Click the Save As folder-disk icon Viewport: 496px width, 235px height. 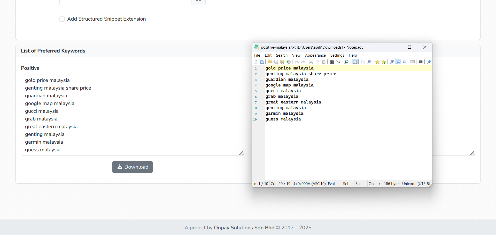[282, 62]
